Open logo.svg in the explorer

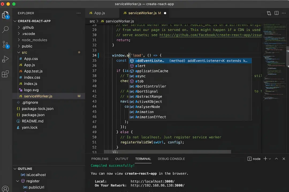[48, 90]
